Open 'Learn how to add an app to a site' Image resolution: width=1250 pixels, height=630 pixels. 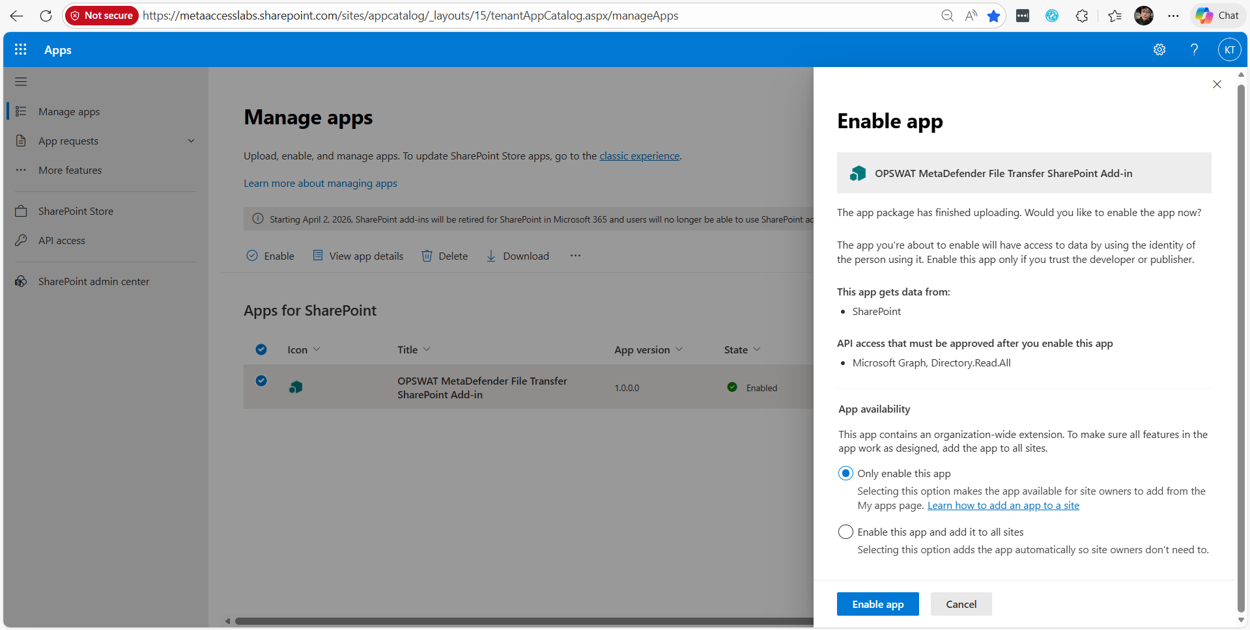point(1002,505)
